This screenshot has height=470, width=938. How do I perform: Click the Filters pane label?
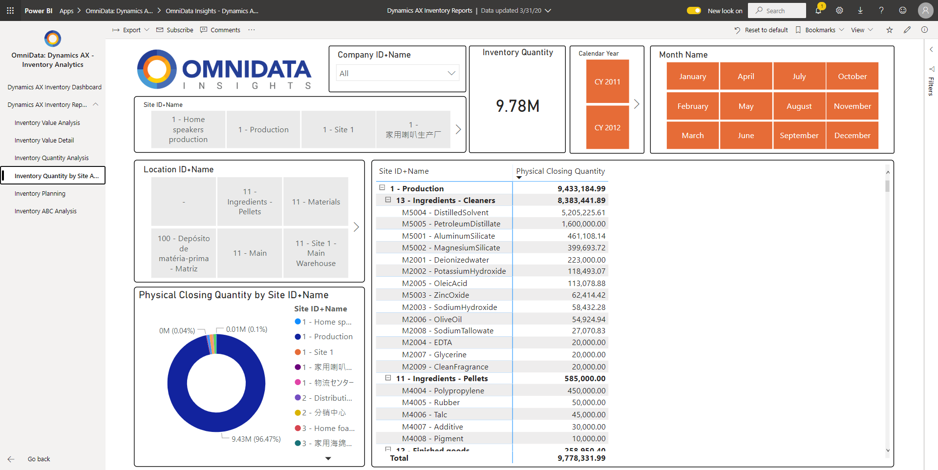tap(931, 86)
